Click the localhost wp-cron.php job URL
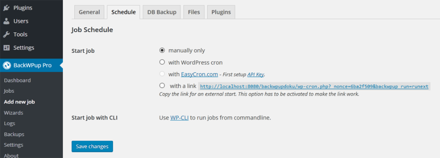 point(314,87)
